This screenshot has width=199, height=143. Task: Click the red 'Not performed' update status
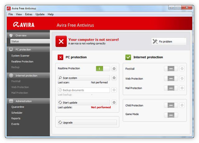(101, 107)
